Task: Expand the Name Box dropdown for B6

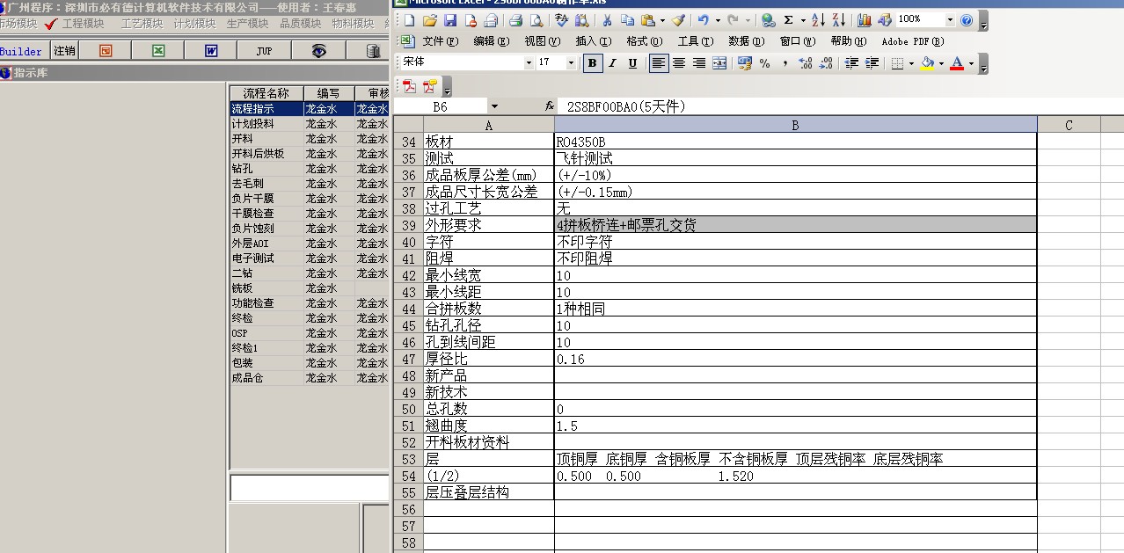Action: [x=494, y=106]
